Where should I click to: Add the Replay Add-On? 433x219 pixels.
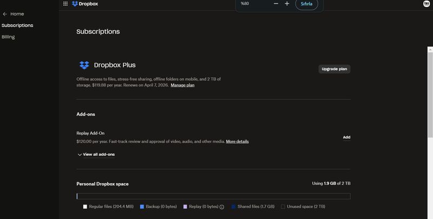coord(346,137)
